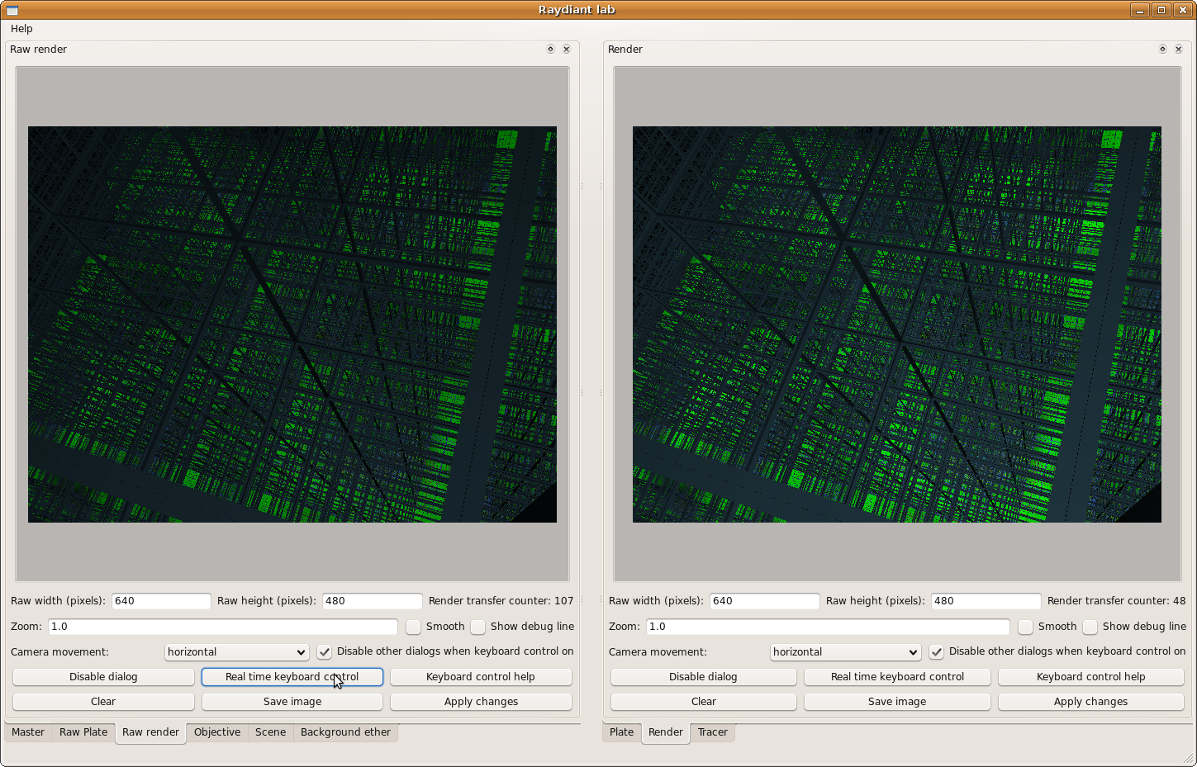Switch to the Objective tab

coord(217,732)
